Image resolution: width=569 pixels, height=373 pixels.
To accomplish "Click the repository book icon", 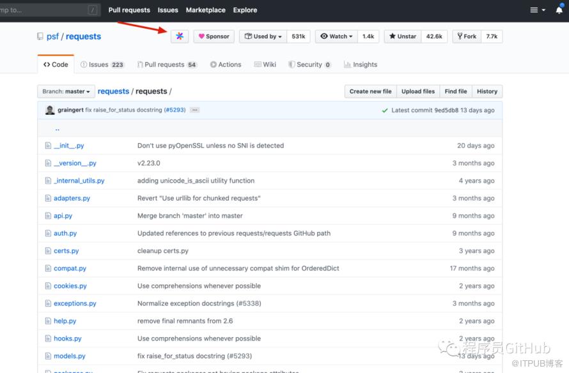I will [x=40, y=36].
